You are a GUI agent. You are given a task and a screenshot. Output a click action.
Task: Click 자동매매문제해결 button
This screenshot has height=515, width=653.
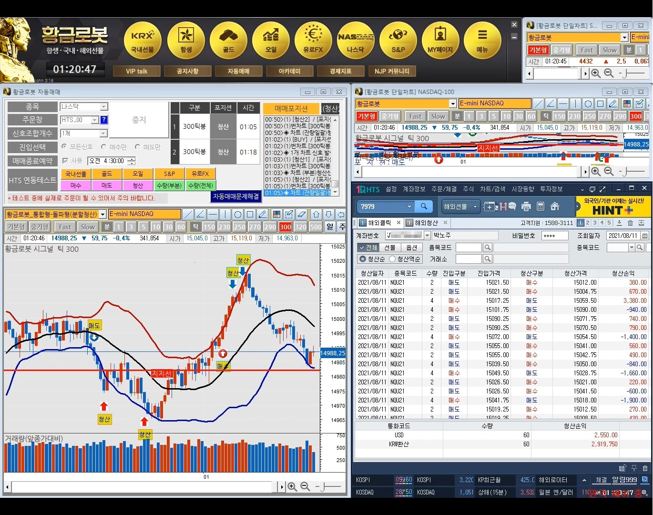pyautogui.click(x=236, y=196)
